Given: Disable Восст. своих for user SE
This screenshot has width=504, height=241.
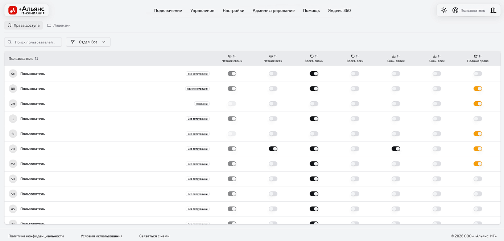Looking at the screenshot, I should click(314, 73).
